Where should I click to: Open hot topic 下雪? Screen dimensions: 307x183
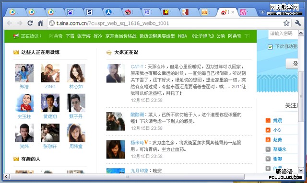(70, 36)
